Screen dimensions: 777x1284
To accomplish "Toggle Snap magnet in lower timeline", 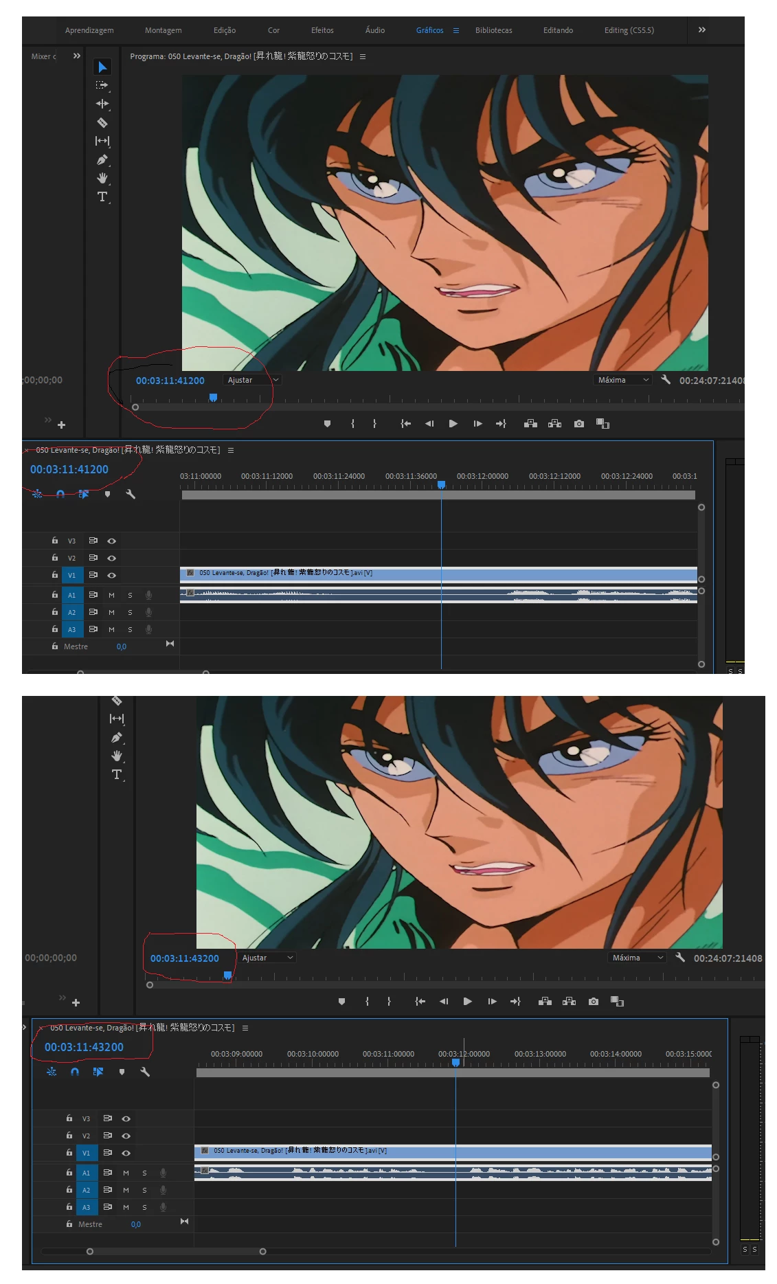I will tap(75, 1072).
